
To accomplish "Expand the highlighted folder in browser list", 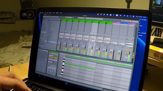I will click(x=46, y=41).
